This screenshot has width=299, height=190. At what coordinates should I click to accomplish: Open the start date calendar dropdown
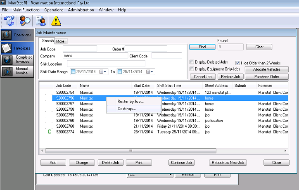(x=103, y=72)
